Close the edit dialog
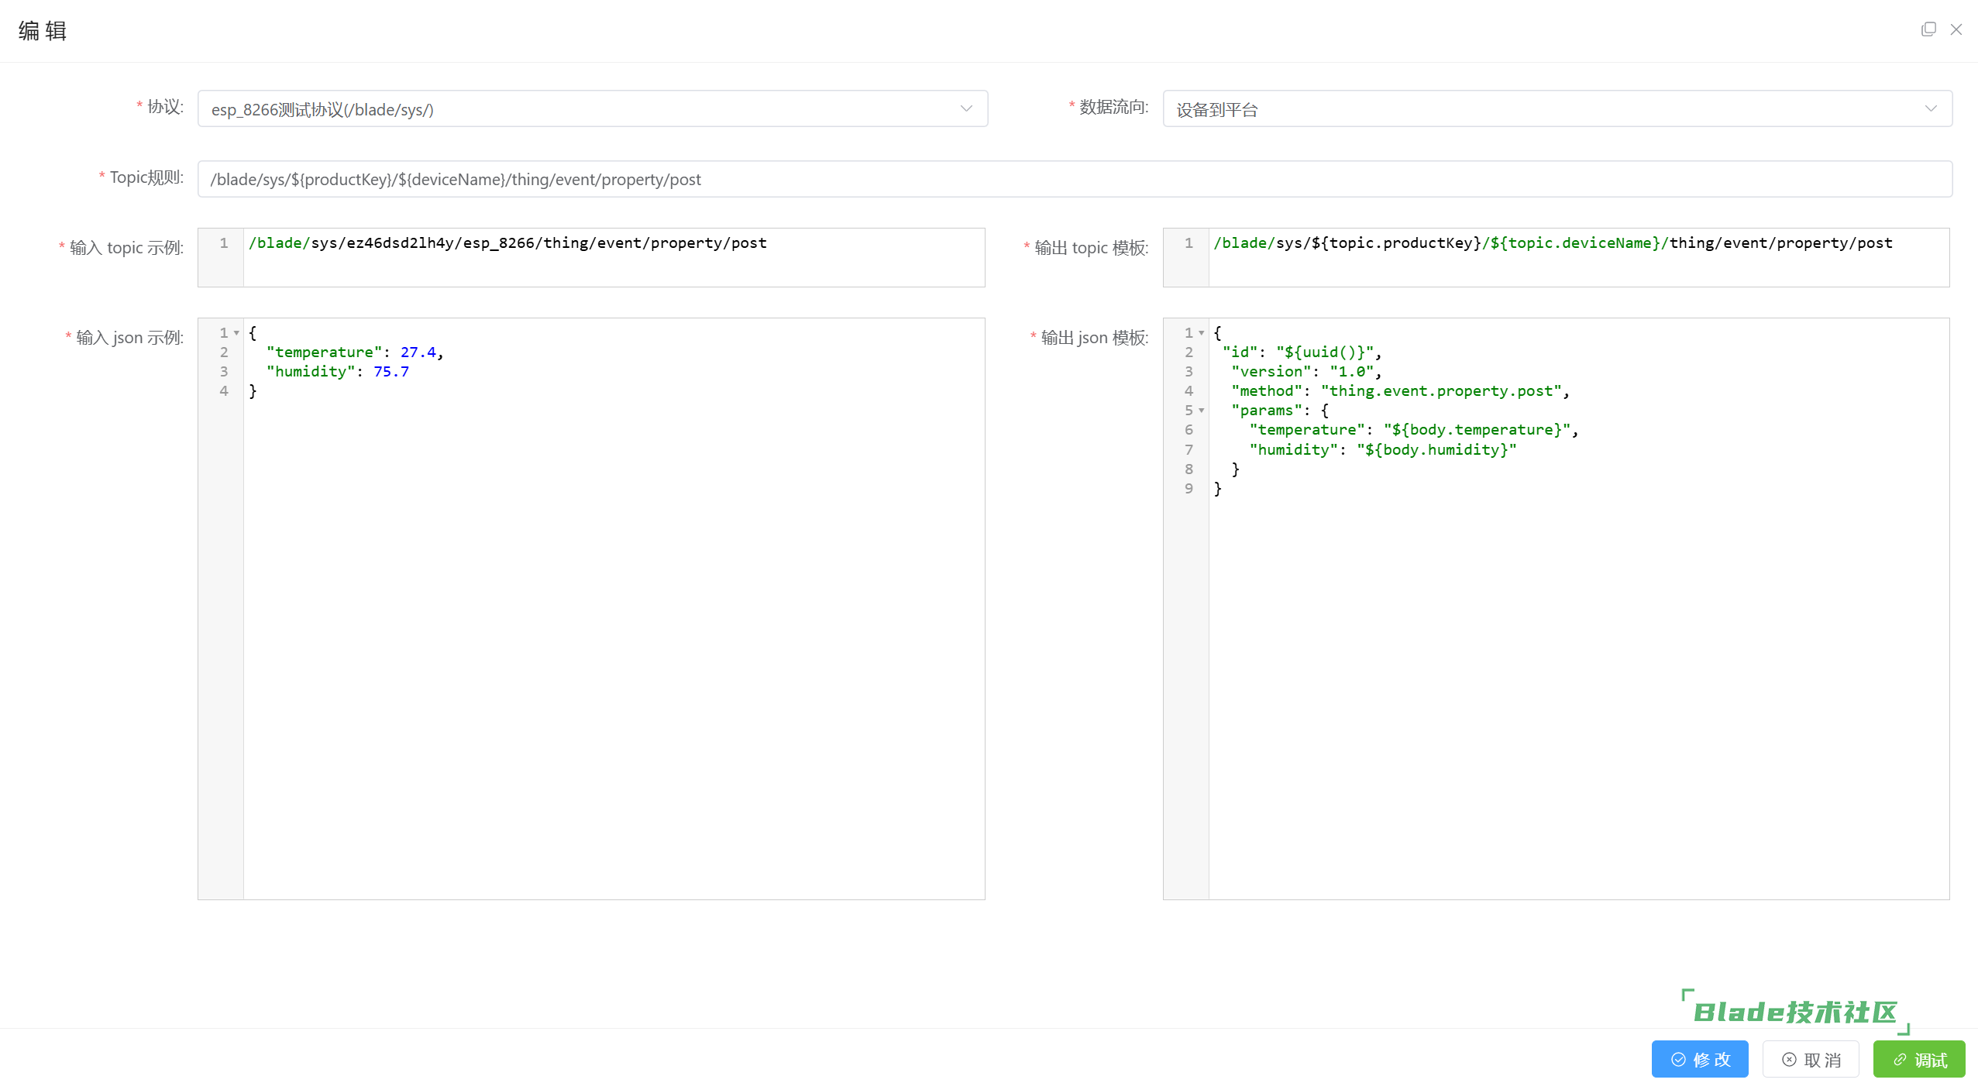 pos(1956,29)
